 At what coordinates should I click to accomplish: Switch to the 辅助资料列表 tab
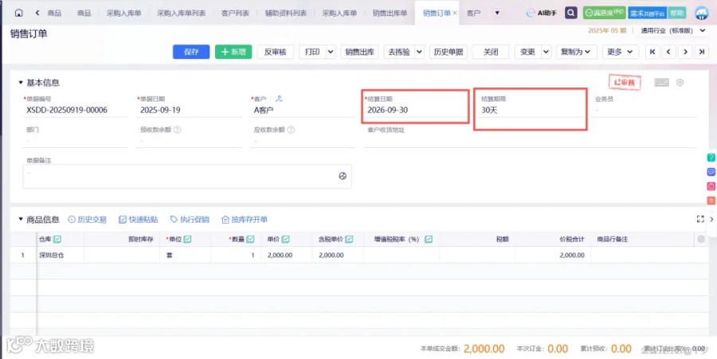point(286,14)
